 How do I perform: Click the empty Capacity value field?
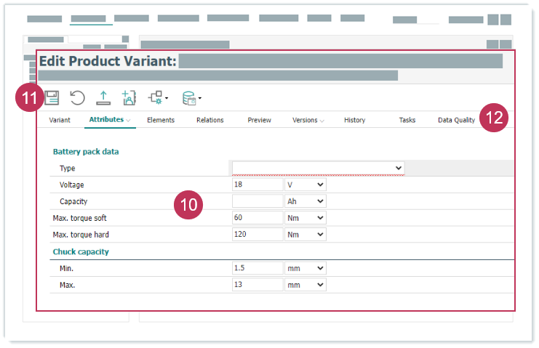pos(257,201)
